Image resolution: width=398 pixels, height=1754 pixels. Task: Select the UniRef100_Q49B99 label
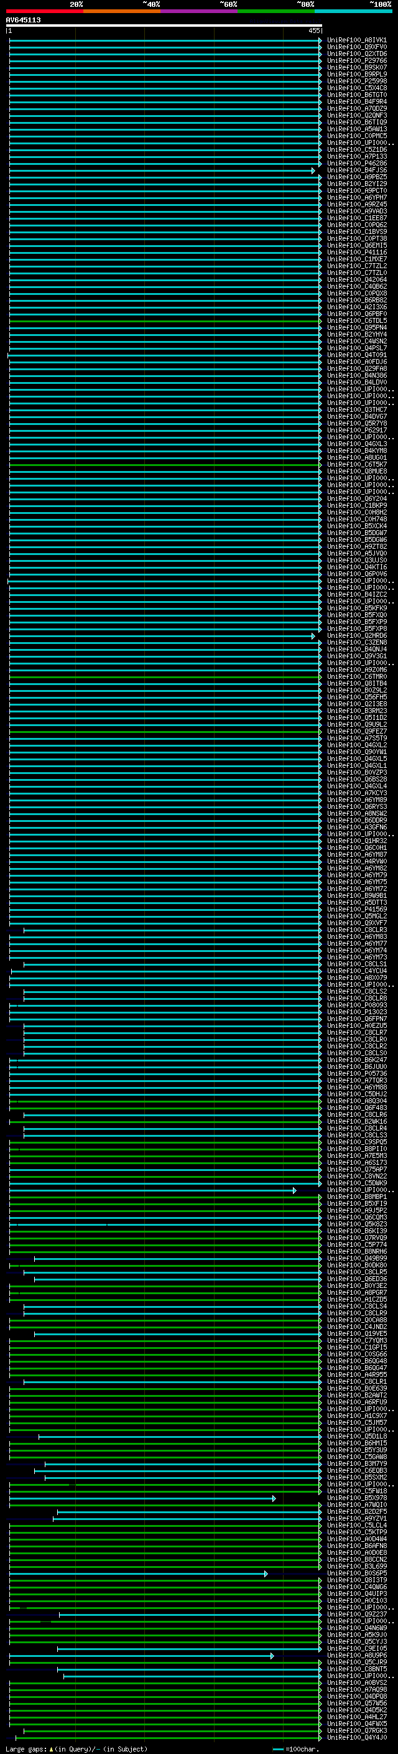pos(356,1258)
